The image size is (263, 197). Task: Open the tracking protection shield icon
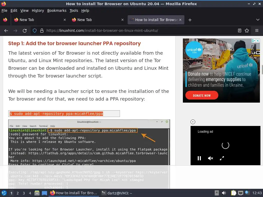click(x=35, y=31)
